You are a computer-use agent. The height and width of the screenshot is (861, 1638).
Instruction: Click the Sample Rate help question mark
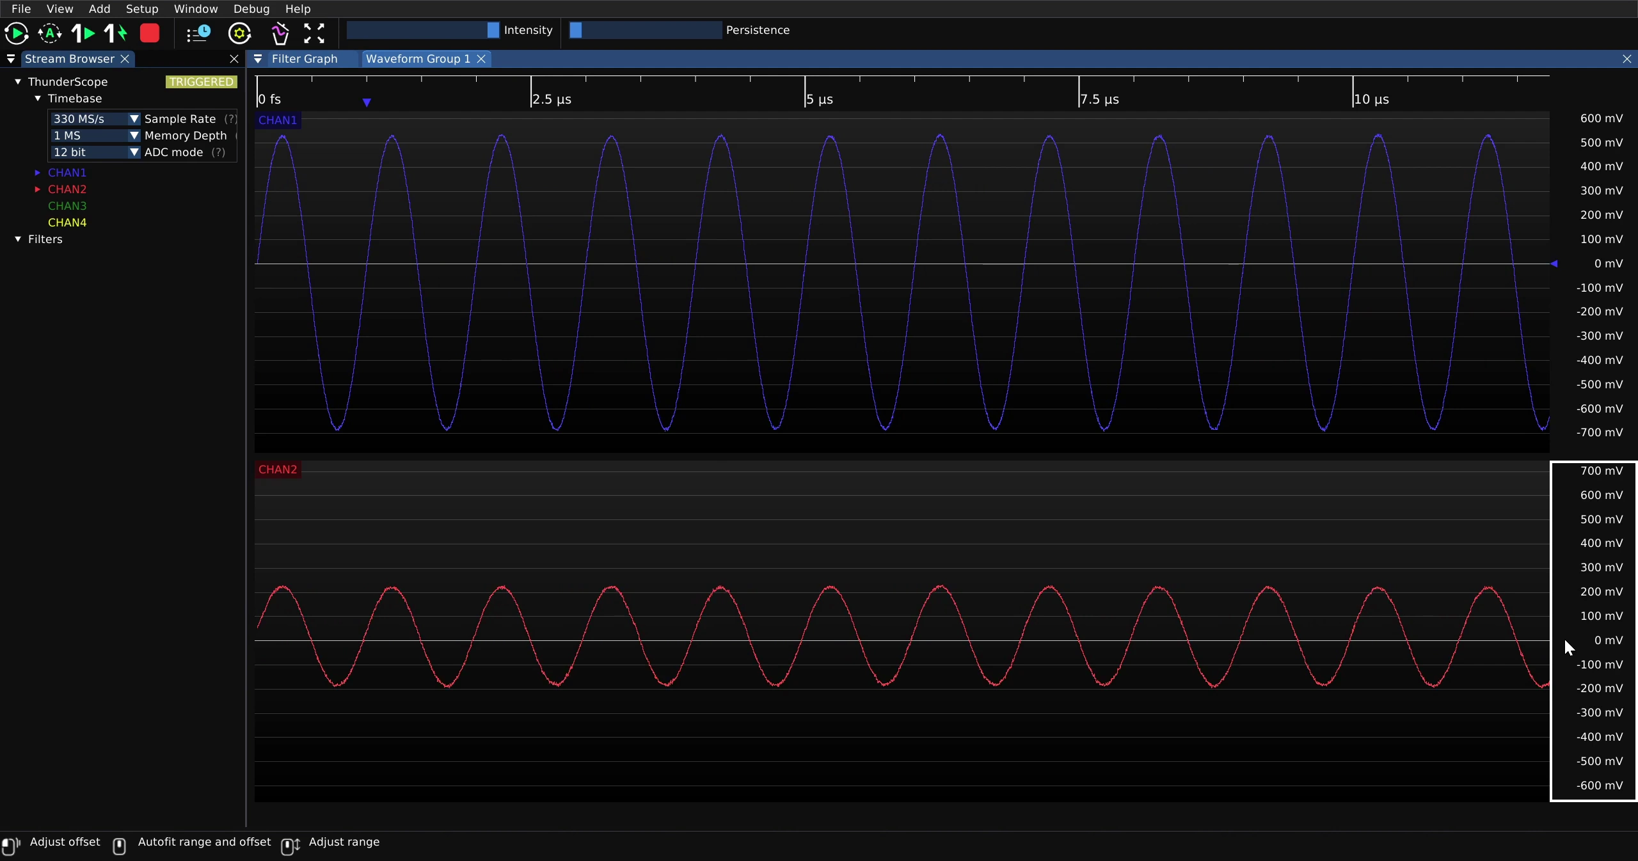tap(230, 119)
